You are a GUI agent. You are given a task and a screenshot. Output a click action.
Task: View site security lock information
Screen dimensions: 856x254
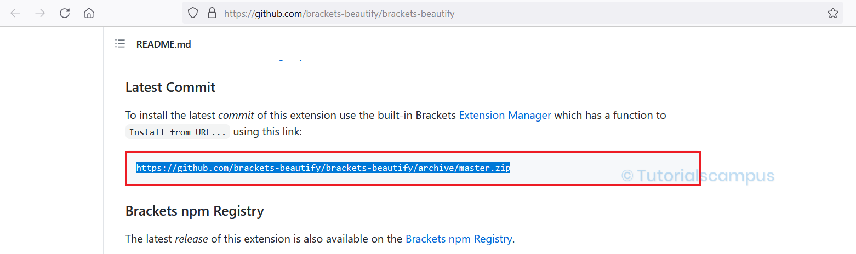coord(212,13)
